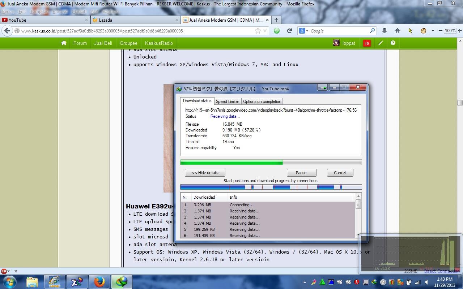The height and width of the screenshot is (289, 463).
Task: Click the grey Z circle tray icon
Action: [383, 282]
